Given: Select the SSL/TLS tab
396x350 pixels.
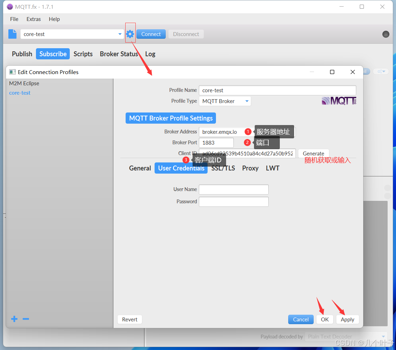Looking at the screenshot, I should coord(223,168).
